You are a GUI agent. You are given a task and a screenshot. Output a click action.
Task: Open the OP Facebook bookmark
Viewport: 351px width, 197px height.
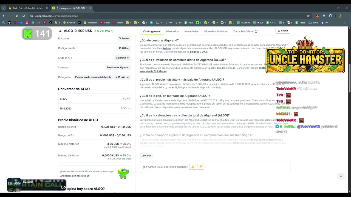324,22
